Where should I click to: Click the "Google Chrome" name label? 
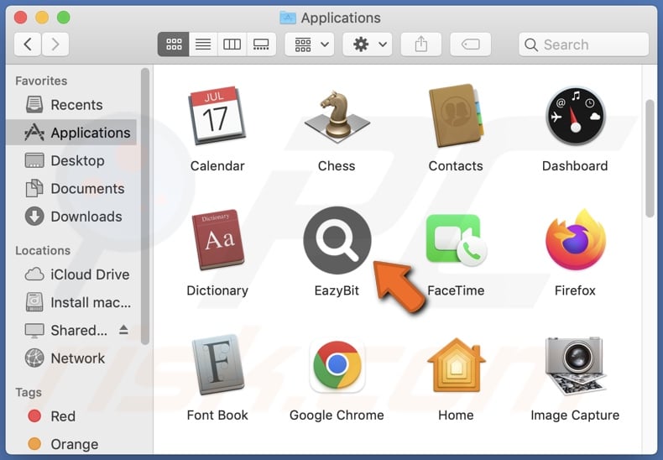tap(337, 416)
